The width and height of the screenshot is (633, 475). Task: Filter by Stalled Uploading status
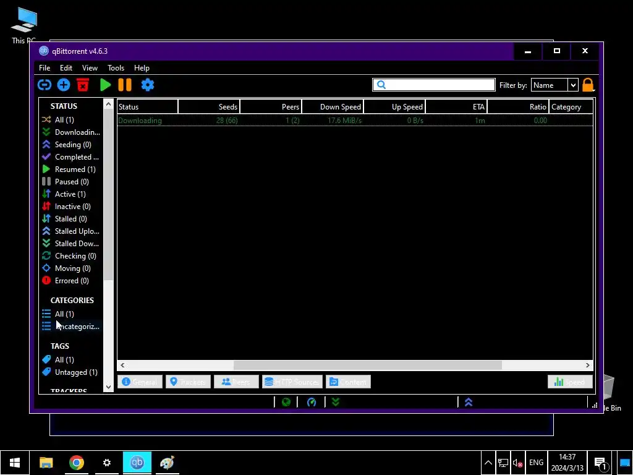click(71, 231)
